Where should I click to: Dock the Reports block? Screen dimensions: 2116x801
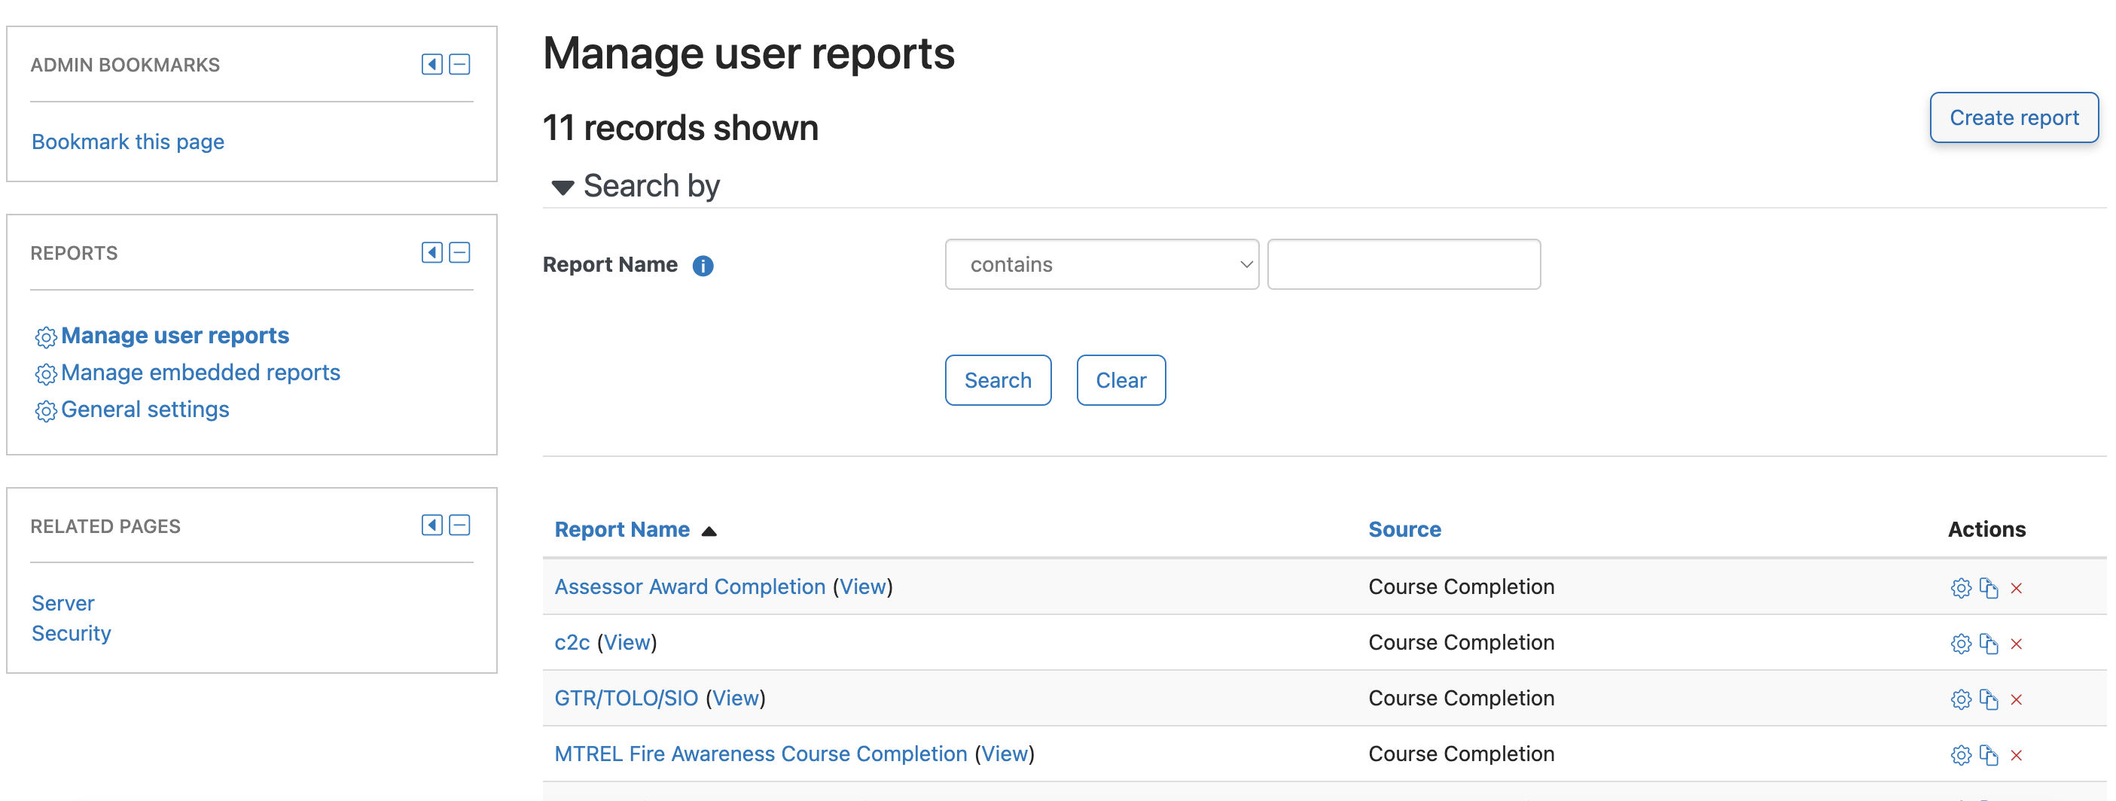(x=432, y=252)
